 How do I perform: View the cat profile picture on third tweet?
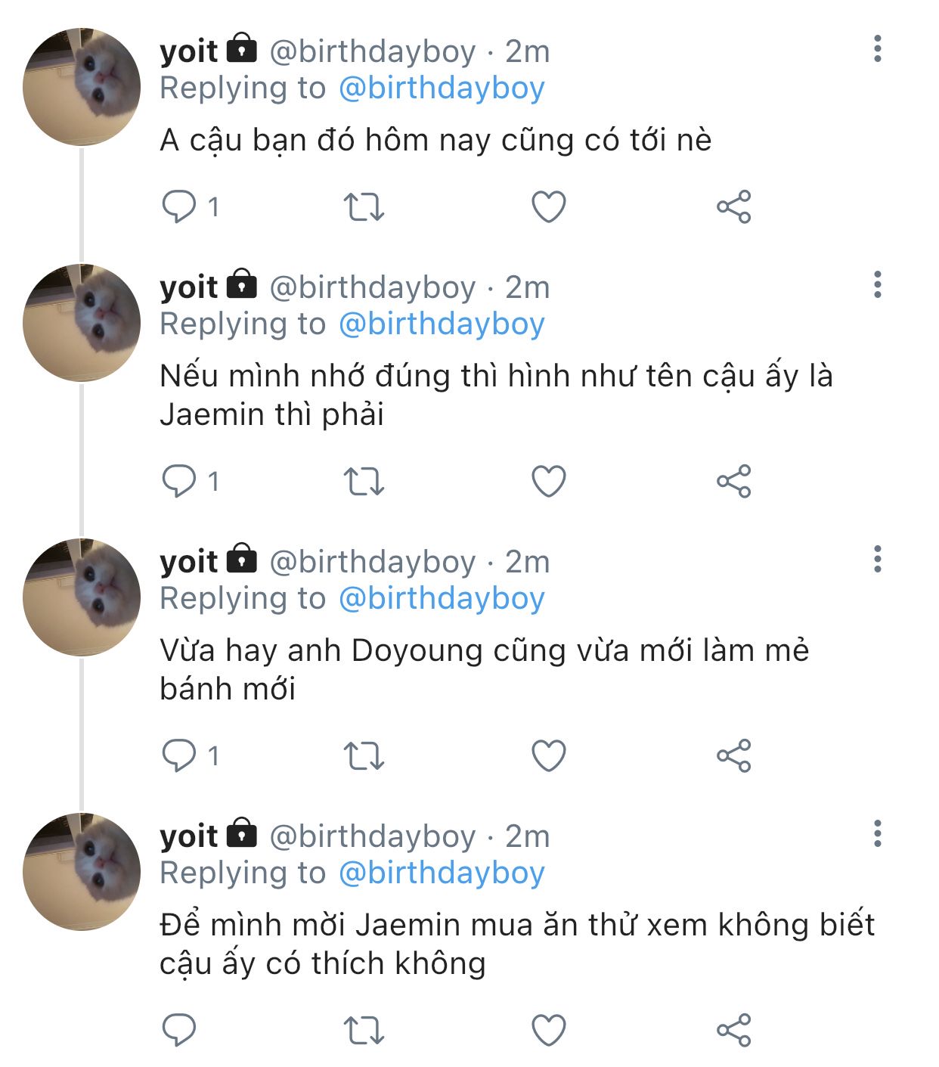(82, 597)
